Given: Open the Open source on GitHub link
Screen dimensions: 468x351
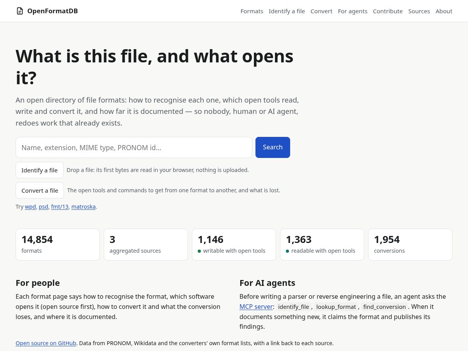Looking at the screenshot, I should (x=46, y=343).
